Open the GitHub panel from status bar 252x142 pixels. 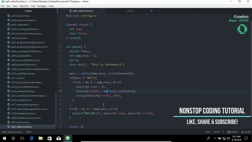tap(233, 132)
